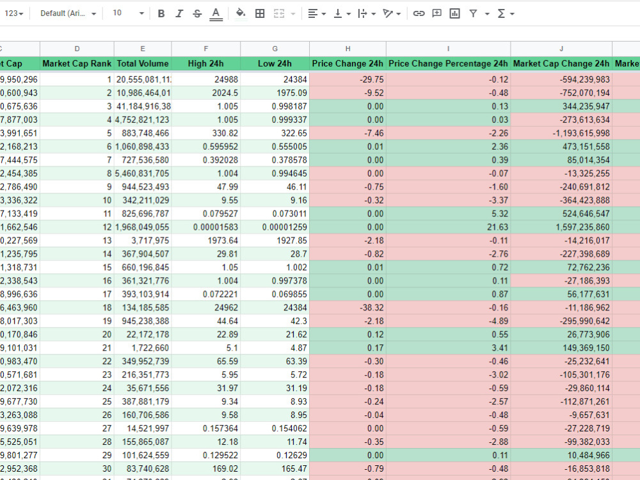This screenshot has height=480, width=640.
Task: Insert a comment
Action: [436, 13]
